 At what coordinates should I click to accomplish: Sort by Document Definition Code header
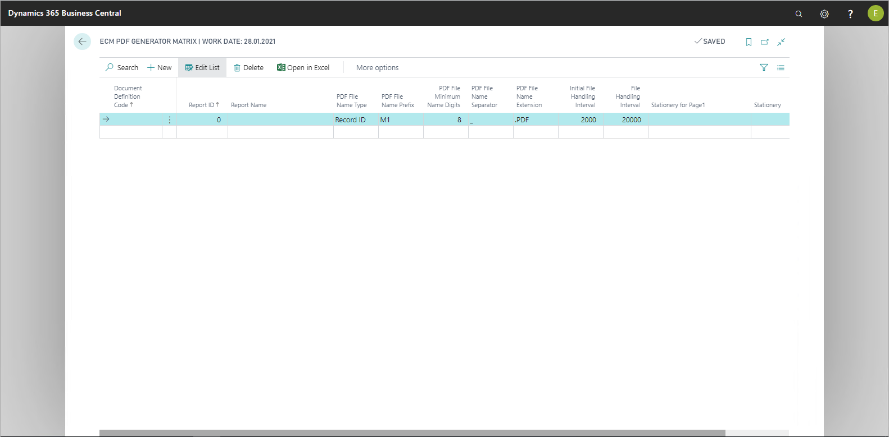point(128,96)
